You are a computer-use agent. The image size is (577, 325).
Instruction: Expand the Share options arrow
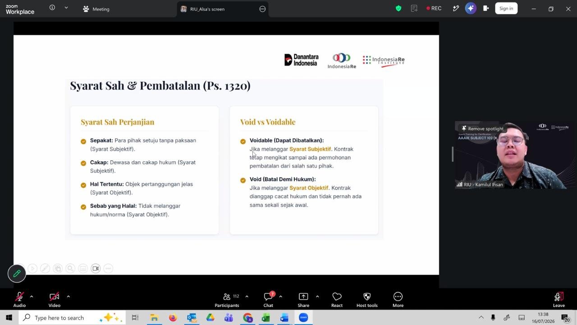(x=317, y=297)
